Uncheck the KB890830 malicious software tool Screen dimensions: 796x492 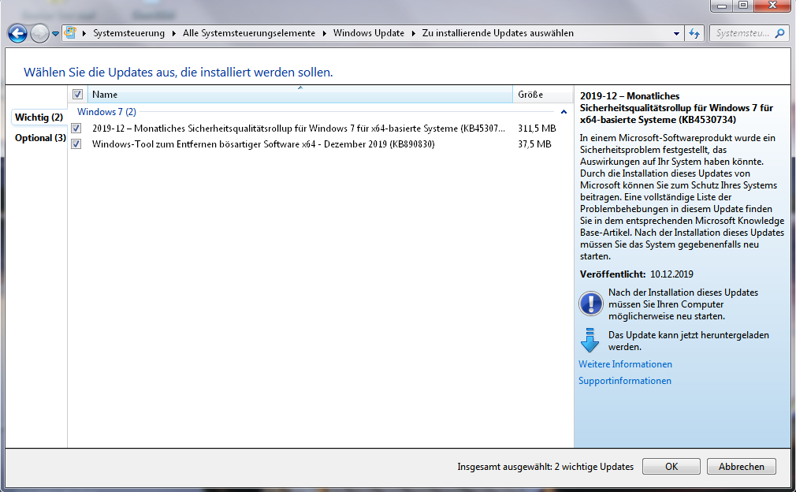(76, 144)
